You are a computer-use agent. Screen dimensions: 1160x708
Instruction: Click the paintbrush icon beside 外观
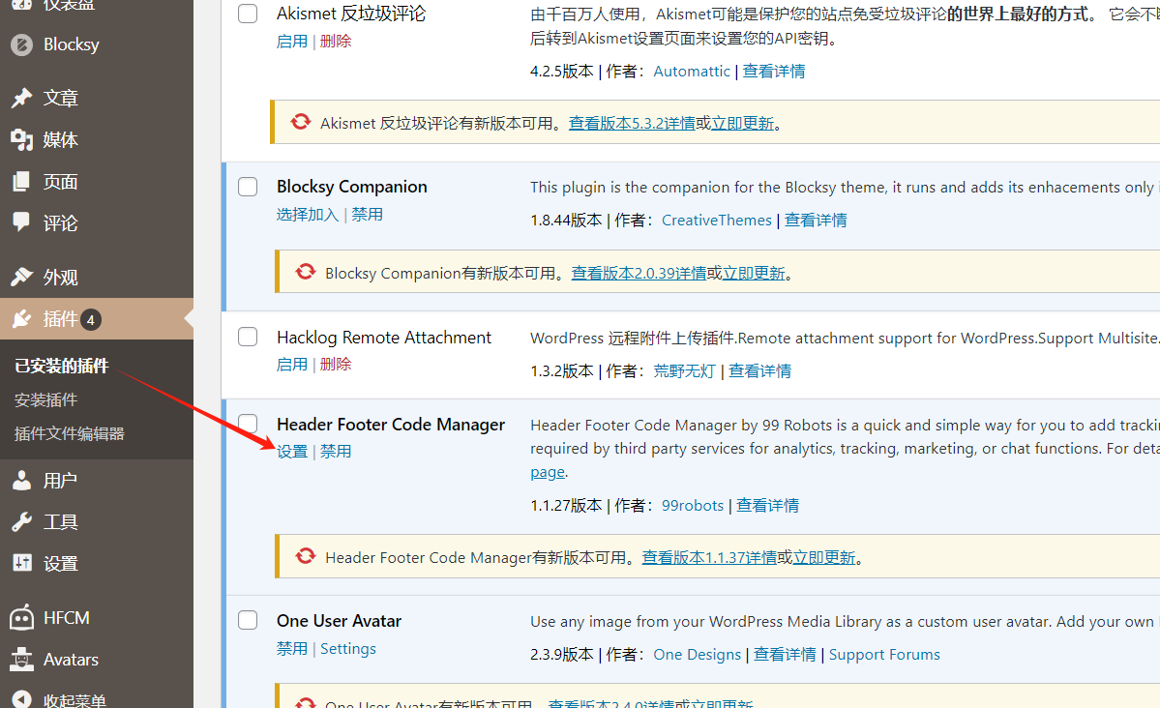22,277
